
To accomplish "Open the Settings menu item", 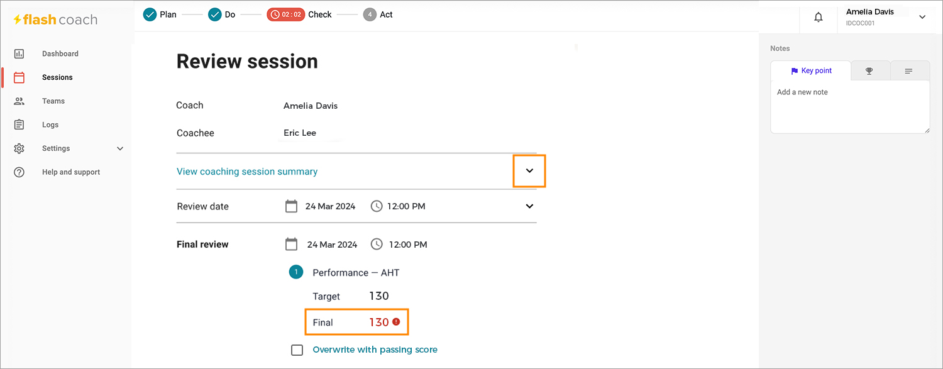I will pyautogui.click(x=56, y=148).
